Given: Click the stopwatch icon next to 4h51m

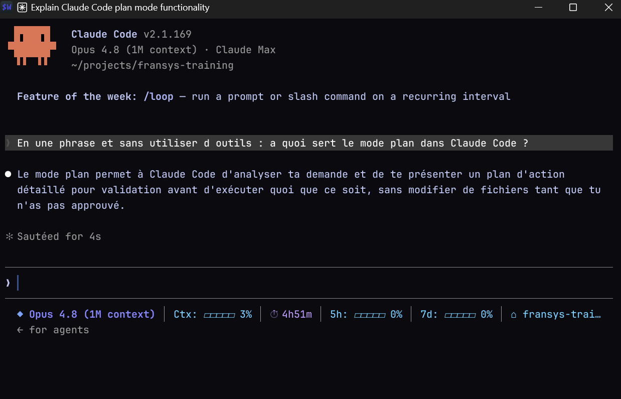Looking at the screenshot, I should point(274,314).
